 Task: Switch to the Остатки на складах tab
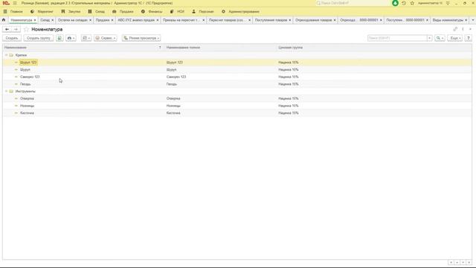[73, 20]
